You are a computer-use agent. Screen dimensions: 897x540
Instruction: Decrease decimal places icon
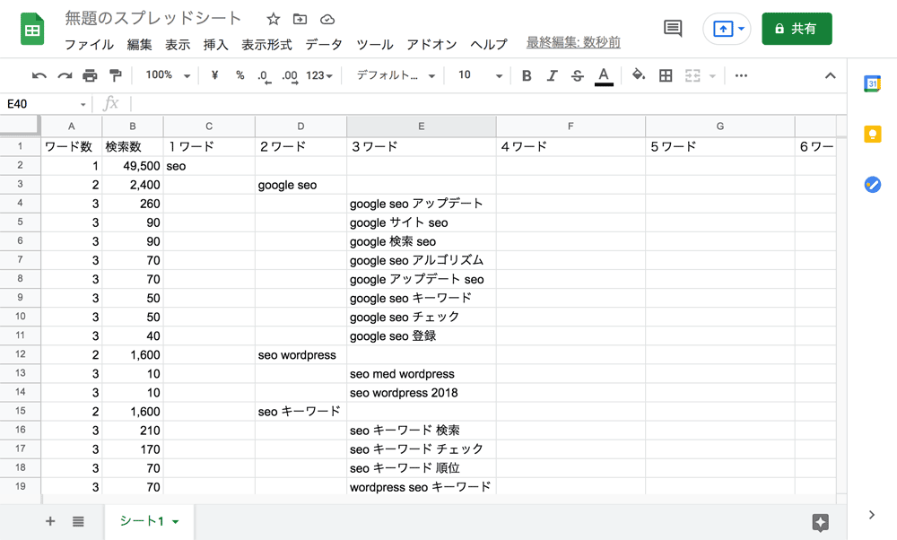tap(264, 76)
